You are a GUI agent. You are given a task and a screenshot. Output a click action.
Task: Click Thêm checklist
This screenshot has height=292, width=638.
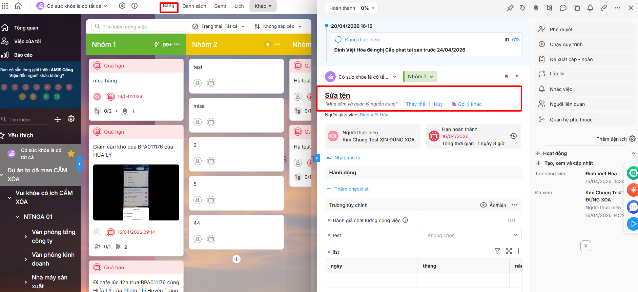click(x=348, y=189)
